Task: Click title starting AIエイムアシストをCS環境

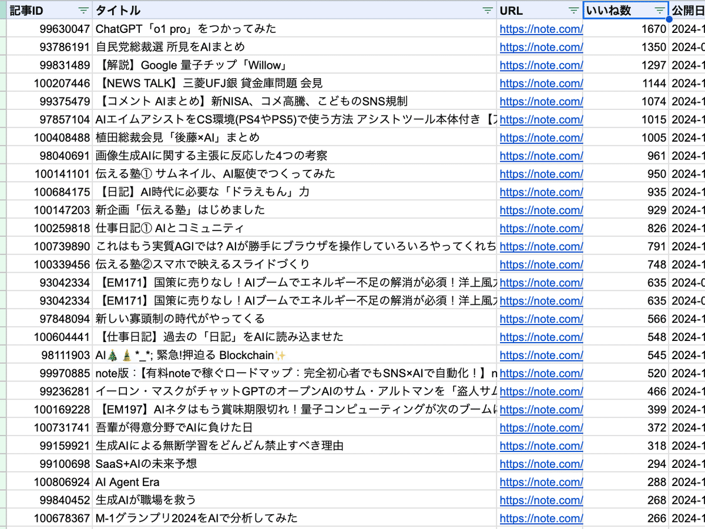Action: (296, 120)
